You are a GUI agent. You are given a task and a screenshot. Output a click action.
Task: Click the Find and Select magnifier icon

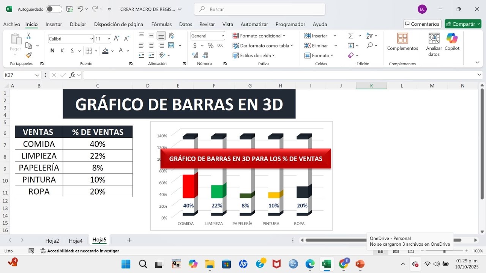point(370,45)
